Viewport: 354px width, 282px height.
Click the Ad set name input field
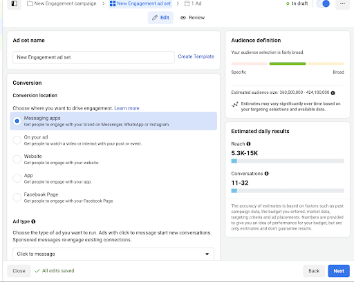[x=93, y=57]
